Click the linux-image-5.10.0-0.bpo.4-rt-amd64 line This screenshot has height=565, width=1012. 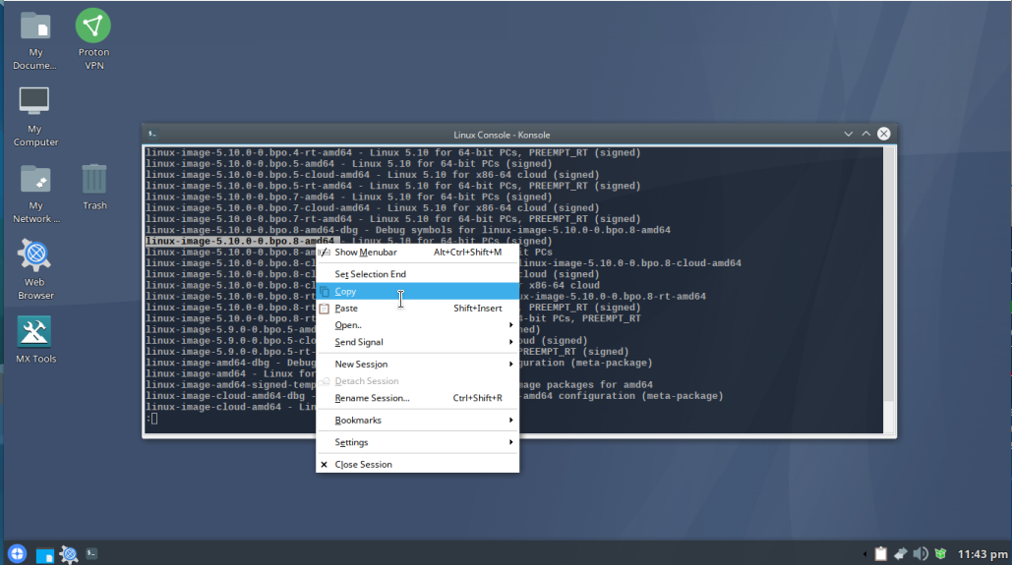[393, 153]
